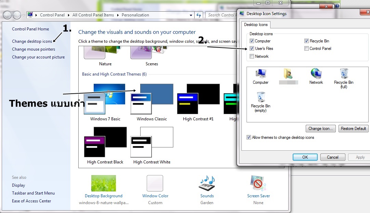This screenshot has height=213, width=370.
Task: Click the Change Icon... button
Action: click(320, 129)
